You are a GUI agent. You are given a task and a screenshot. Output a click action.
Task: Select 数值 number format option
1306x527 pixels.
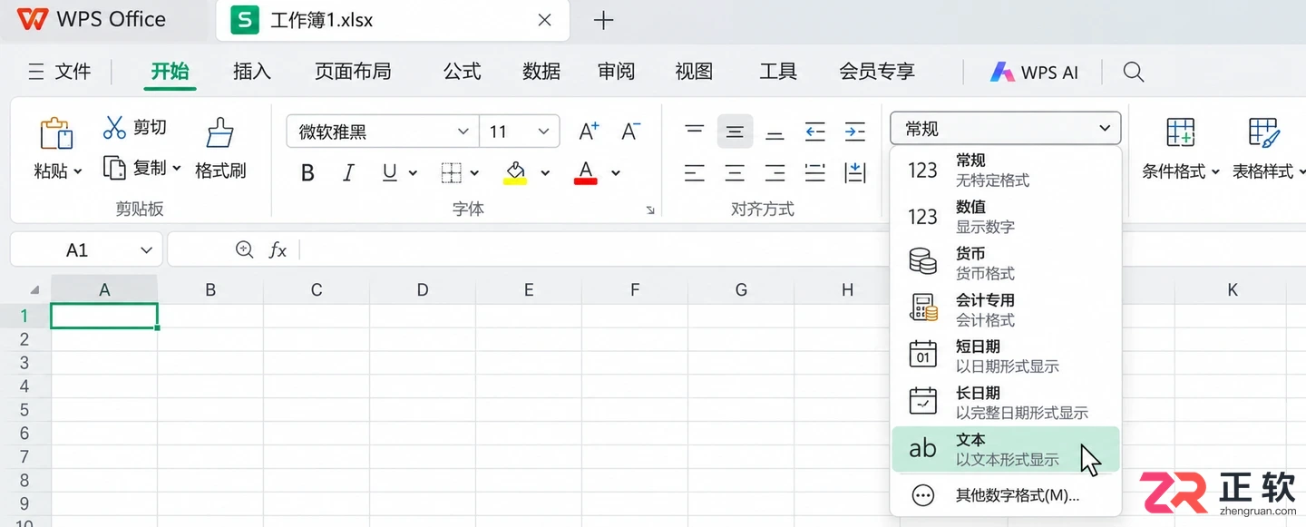[x=1006, y=217]
